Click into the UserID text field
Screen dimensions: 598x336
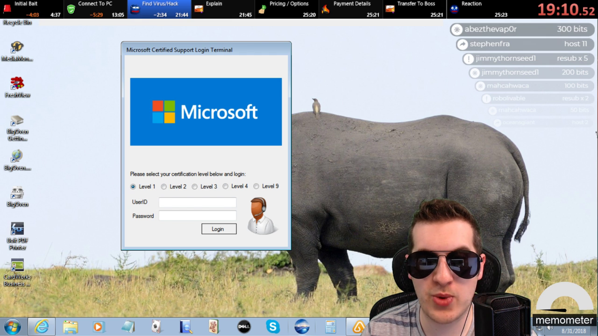[197, 202]
